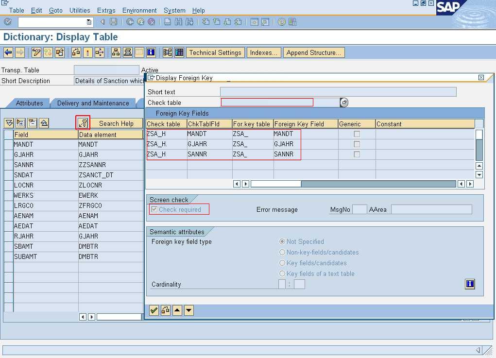Viewport: 496px width, 358px height.
Task: Toggle the Generic checkbox for the MANDT row
Action: (x=356, y=134)
